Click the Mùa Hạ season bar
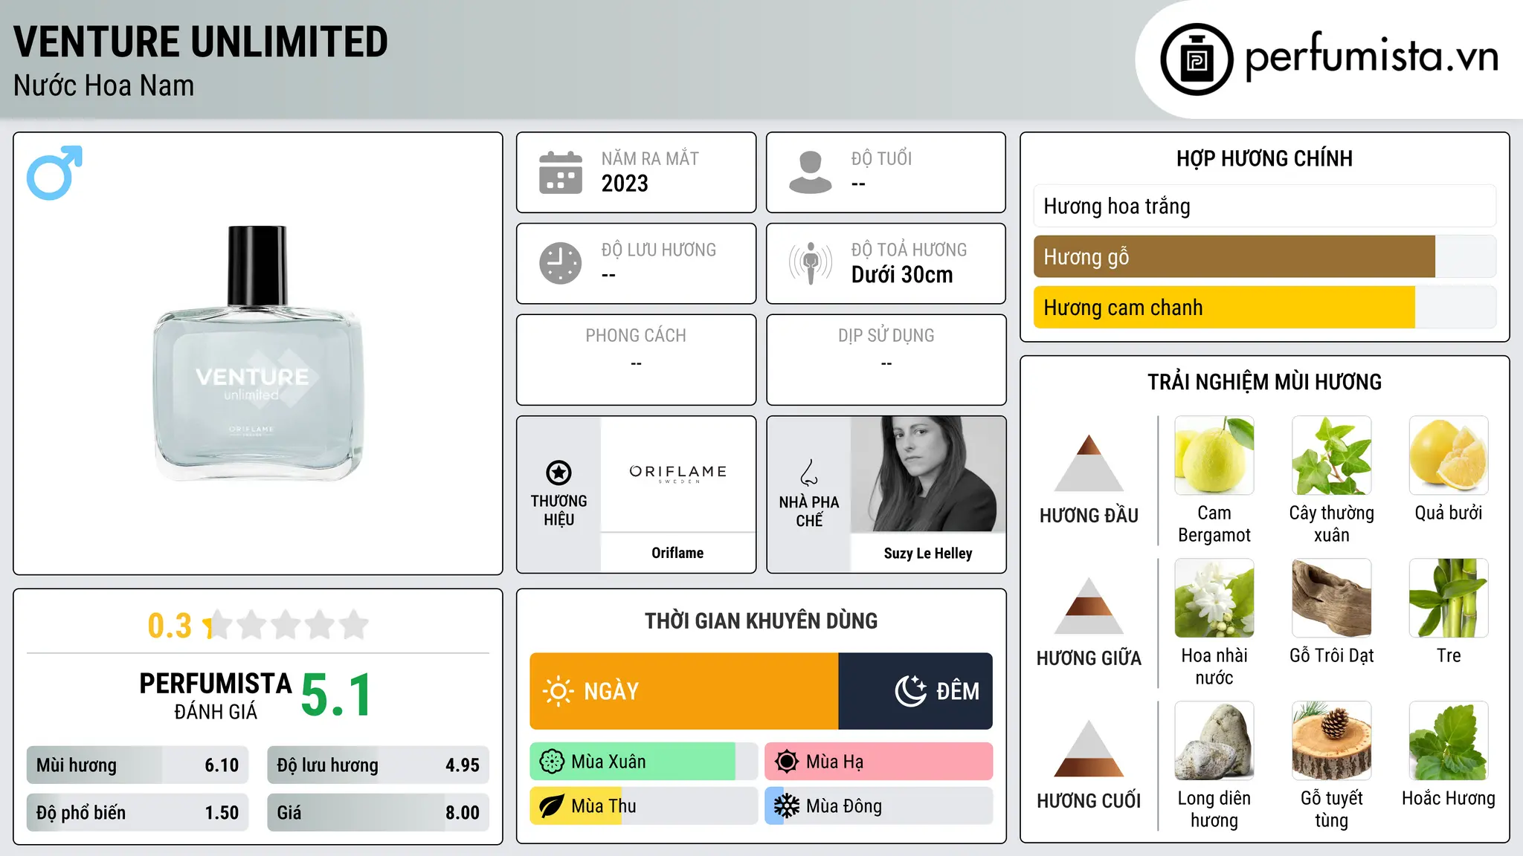The width and height of the screenshot is (1523, 856). pyautogui.click(x=879, y=762)
